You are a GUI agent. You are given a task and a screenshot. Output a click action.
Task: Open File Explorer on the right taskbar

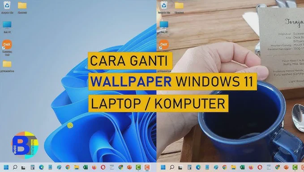point(233,167)
